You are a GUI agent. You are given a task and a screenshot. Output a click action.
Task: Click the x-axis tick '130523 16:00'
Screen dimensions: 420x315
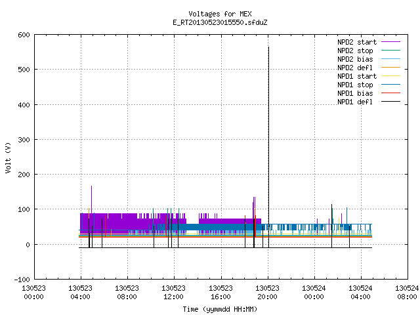[220, 293]
